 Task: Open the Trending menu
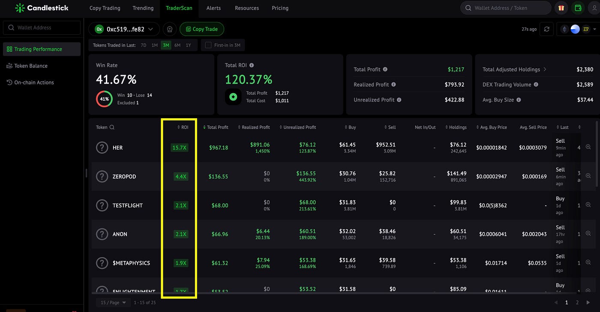[x=143, y=8]
